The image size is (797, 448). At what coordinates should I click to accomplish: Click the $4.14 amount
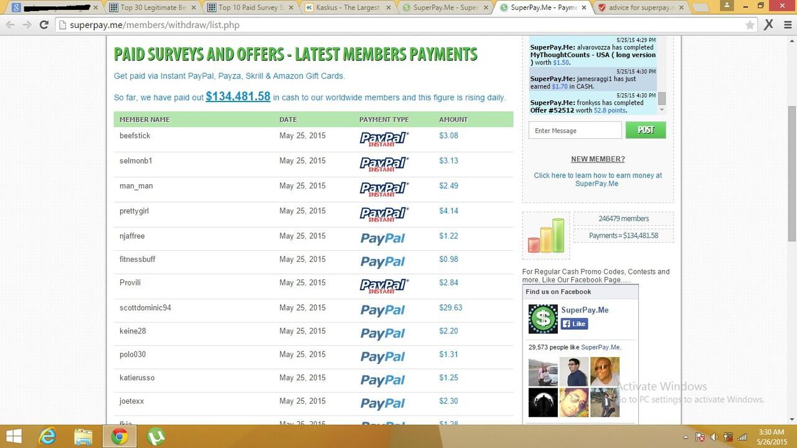click(x=448, y=211)
